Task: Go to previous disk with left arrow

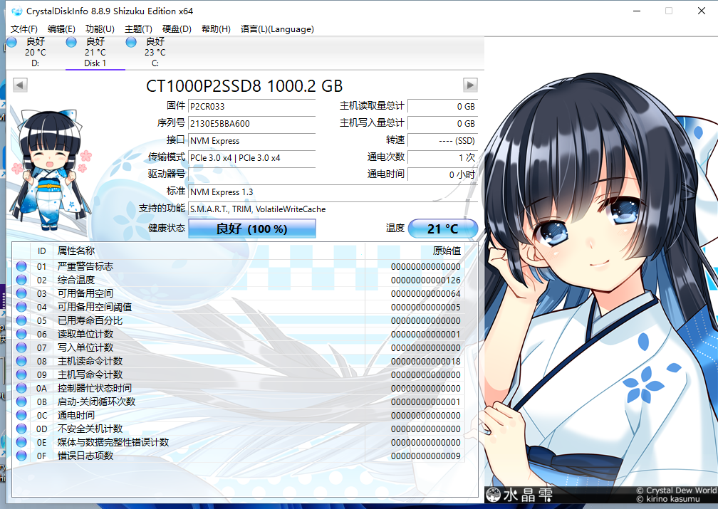Action: click(x=20, y=85)
